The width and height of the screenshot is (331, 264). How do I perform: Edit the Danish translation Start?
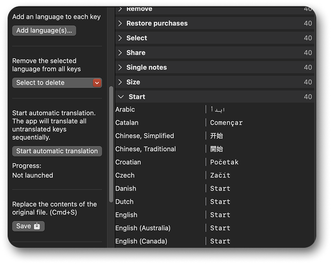[x=220, y=188]
